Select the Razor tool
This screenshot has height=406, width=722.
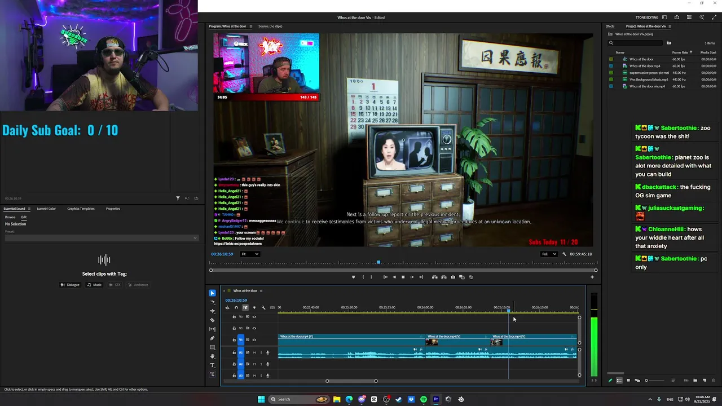[x=212, y=320]
